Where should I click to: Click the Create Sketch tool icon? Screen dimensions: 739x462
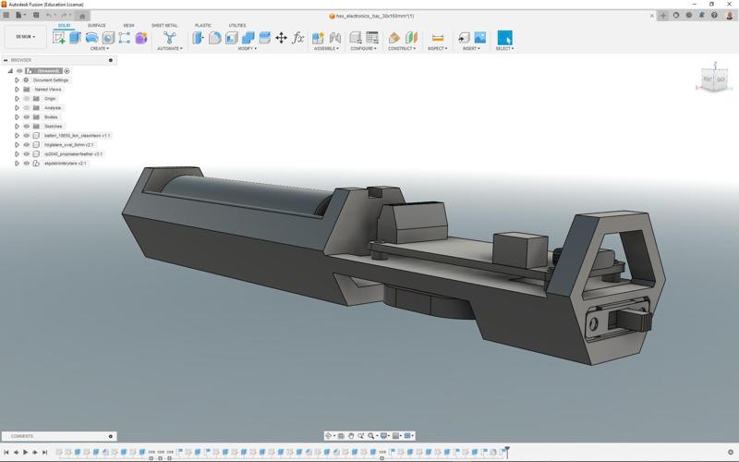(x=59, y=38)
